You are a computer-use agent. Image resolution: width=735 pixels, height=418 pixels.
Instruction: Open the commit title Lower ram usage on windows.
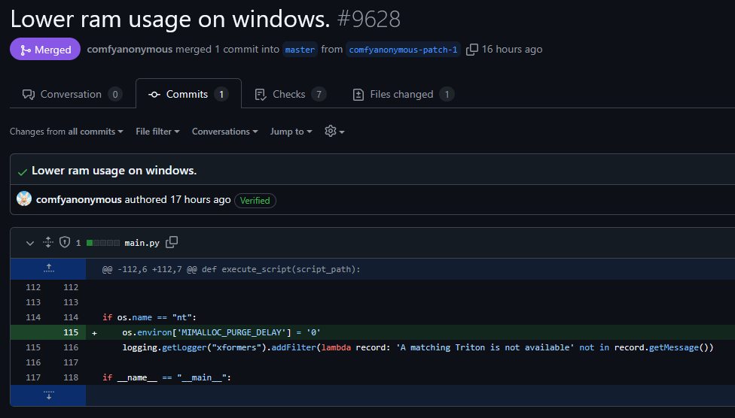[x=114, y=171]
